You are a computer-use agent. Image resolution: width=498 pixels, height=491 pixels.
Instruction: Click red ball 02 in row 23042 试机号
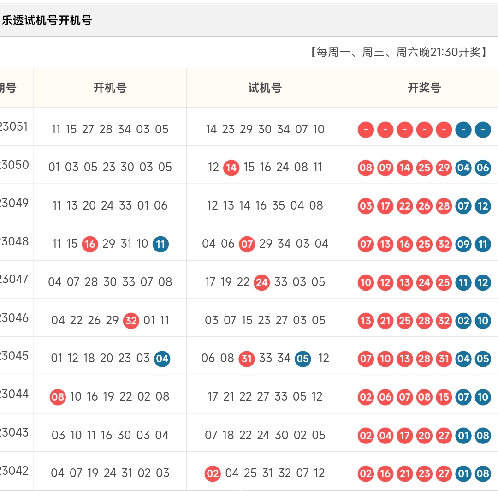(213, 473)
